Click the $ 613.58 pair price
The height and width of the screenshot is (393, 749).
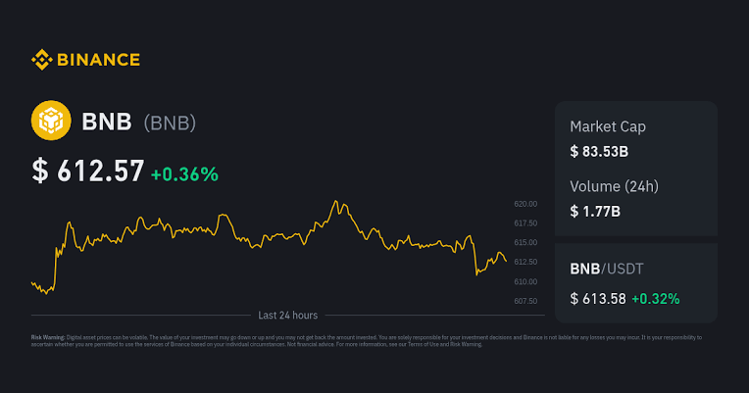(598, 299)
